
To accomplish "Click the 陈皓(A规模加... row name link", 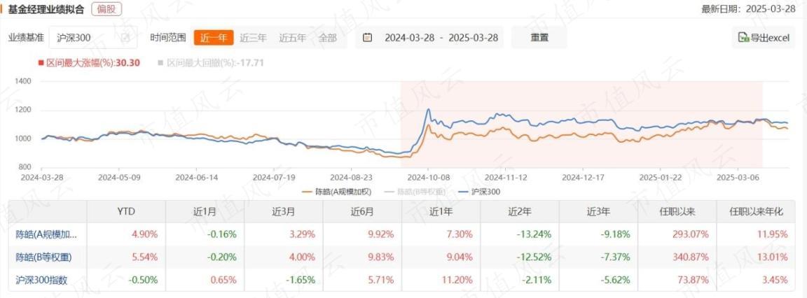I will click(x=43, y=235).
